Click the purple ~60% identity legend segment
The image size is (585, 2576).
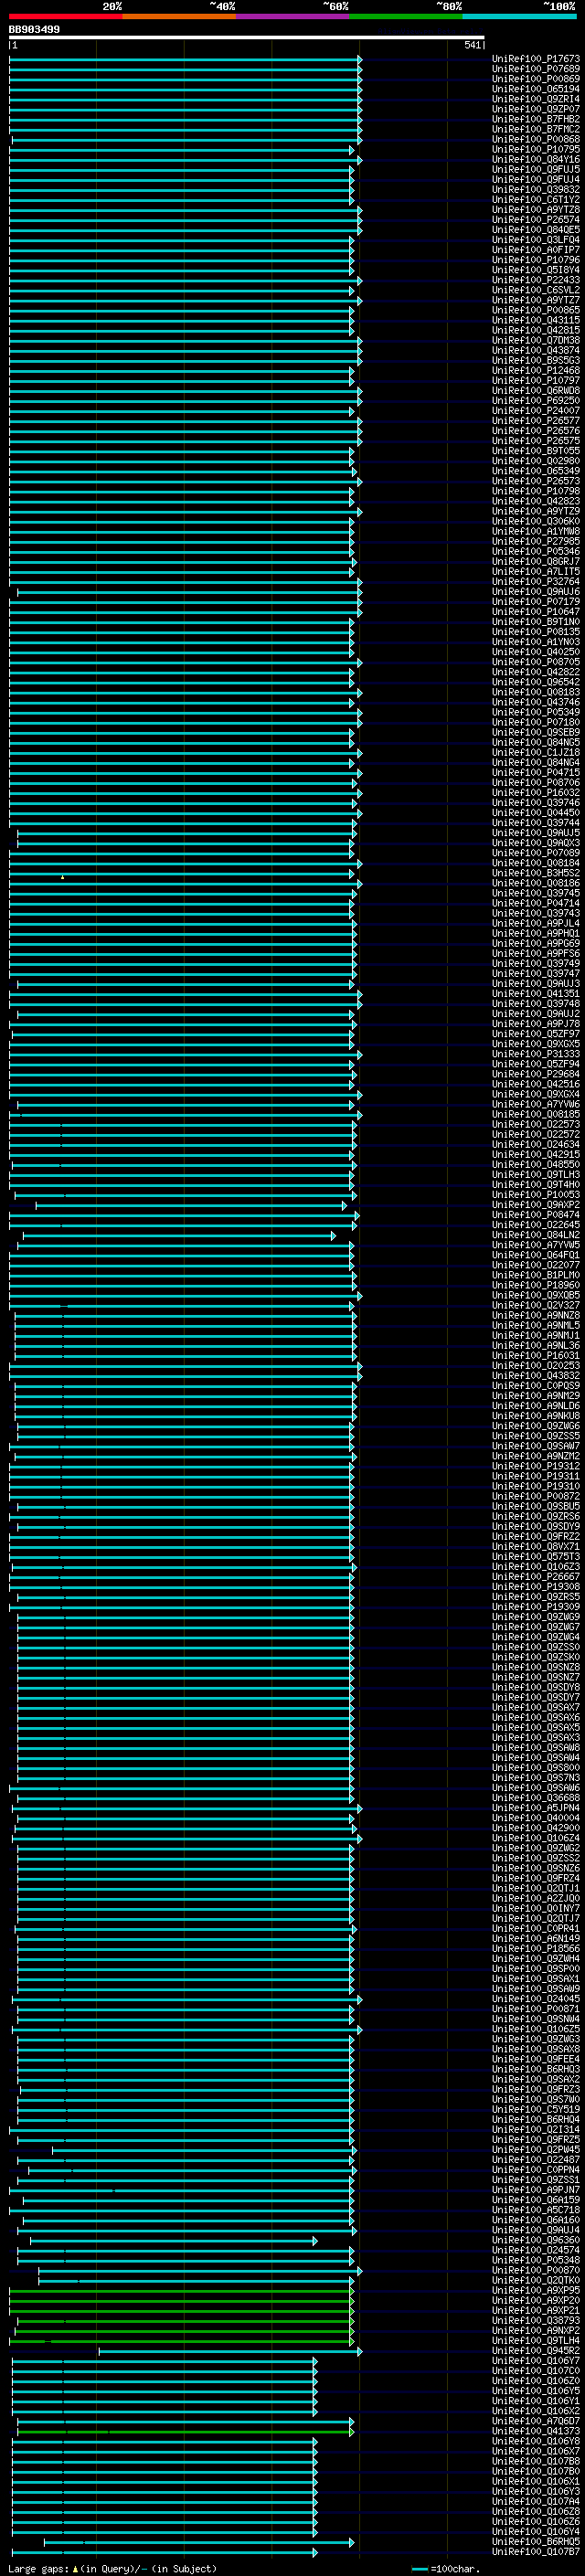coord(293,16)
